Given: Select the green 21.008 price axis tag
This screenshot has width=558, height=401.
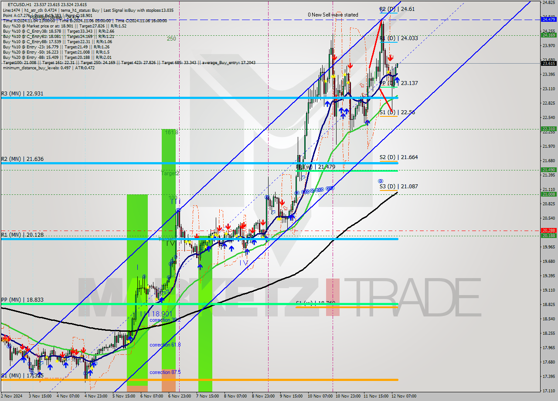Looking at the screenshot, I should click(x=548, y=194).
